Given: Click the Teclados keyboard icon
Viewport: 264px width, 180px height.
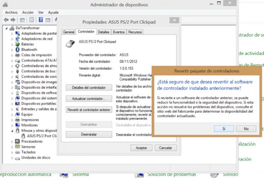Looking at the screenshot, I should point(18,152).
